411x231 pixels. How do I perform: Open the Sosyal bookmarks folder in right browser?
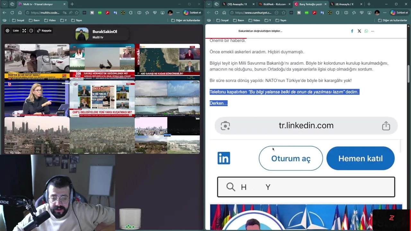click(222, 20)
